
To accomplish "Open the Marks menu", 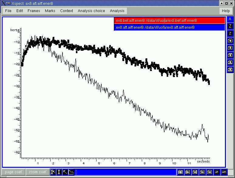I will (x=50, y=11).
